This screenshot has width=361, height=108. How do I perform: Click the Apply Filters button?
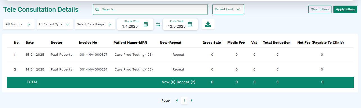[345, 9]
